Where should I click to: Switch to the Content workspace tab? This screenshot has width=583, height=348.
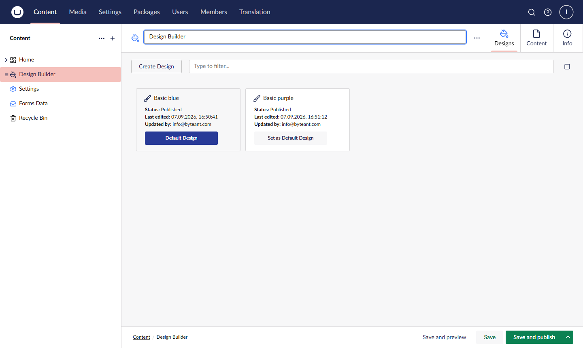tap(536, 38)
